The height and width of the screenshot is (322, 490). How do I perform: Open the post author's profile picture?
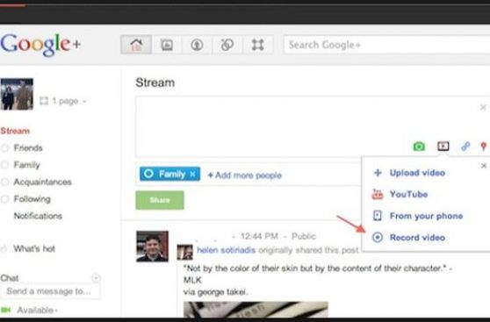[x=152, y=247]
